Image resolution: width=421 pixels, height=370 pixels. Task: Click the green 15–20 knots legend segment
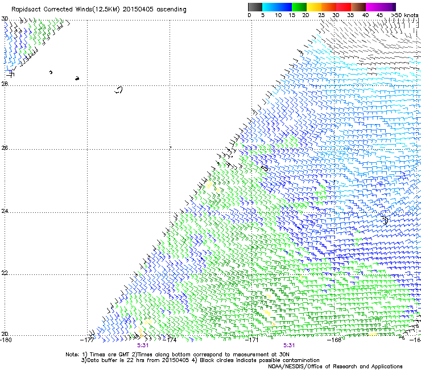[x=299, y=7]
